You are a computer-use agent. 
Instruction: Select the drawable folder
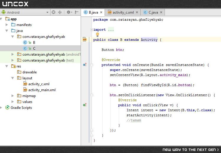(x=30, y=72)
